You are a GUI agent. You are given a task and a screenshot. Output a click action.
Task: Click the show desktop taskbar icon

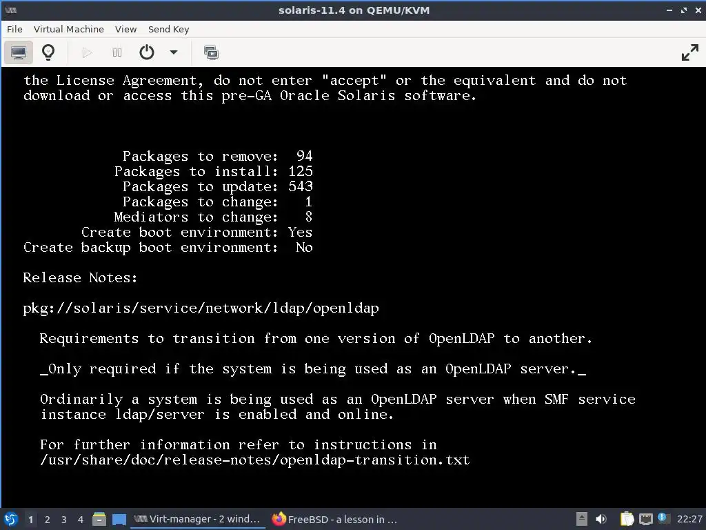[x=119, y=519]
